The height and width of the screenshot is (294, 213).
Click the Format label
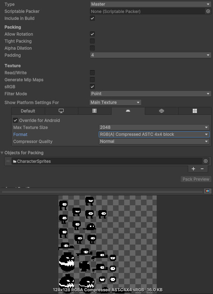(20, 134)
